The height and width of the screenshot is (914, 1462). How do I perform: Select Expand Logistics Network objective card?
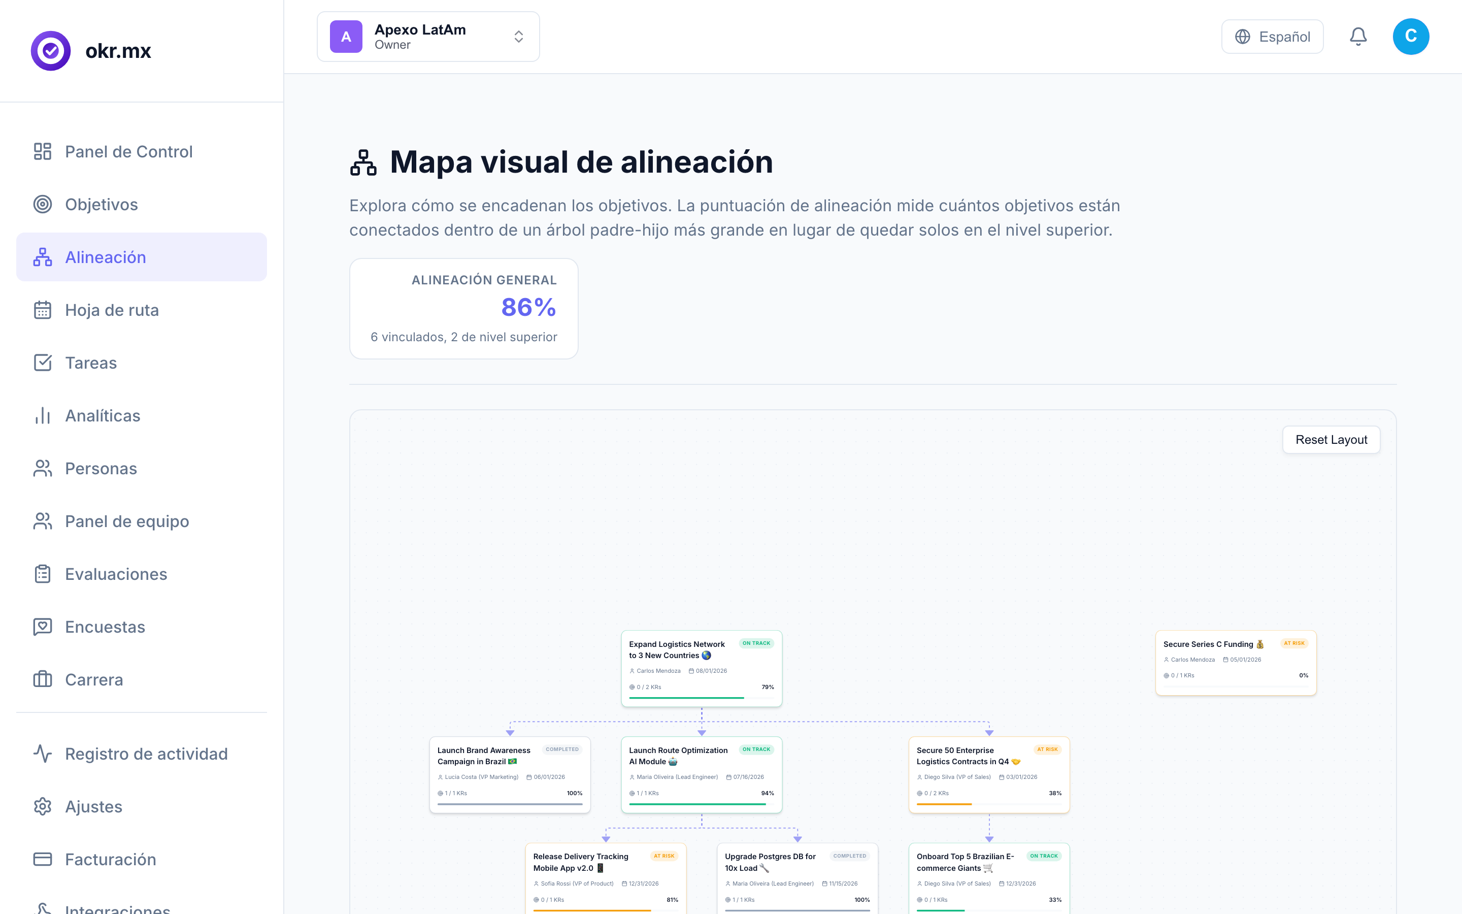pos(702,669)
